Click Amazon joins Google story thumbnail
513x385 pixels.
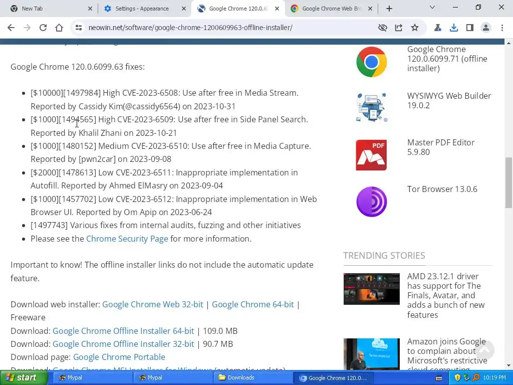point(371,354)
